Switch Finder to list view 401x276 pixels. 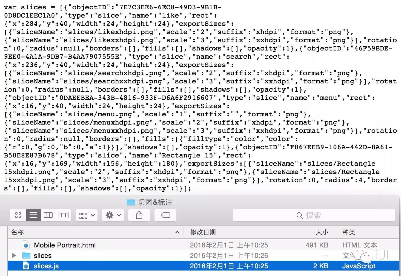pos(33,215)
